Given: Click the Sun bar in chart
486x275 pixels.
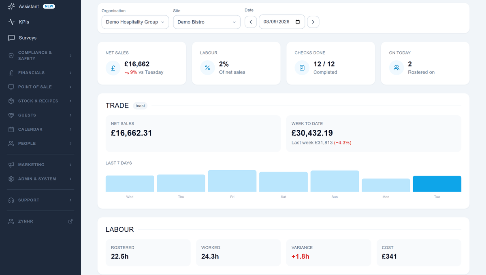Looking at the screenshot, I should point(335,181).
